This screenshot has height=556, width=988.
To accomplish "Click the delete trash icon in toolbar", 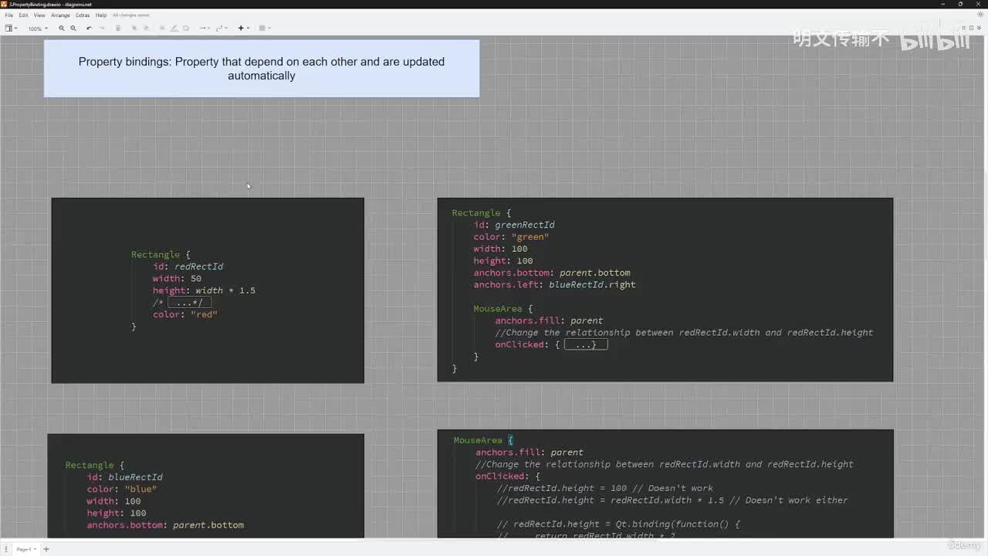I will click(x=118, y=29).
